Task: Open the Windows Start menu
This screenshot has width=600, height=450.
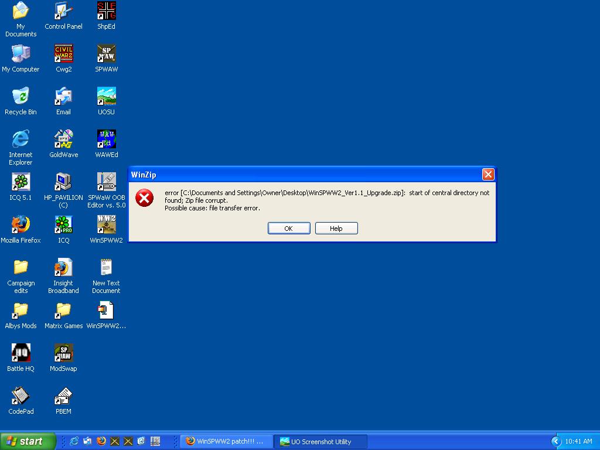Action: pos(28,441)
